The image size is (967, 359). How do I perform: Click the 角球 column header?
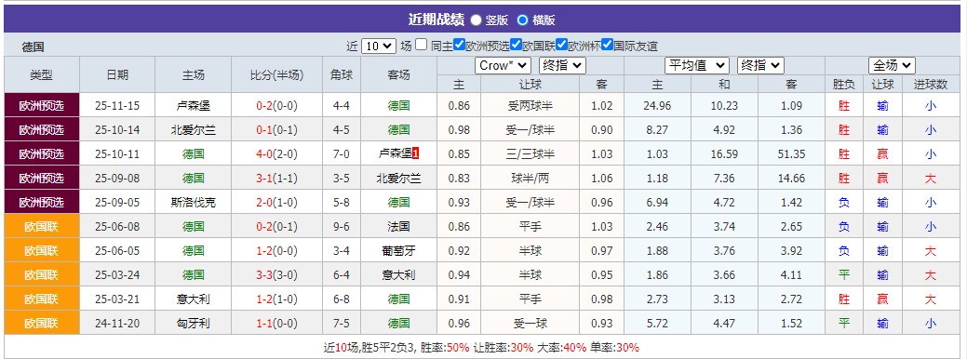pos(341,74)
